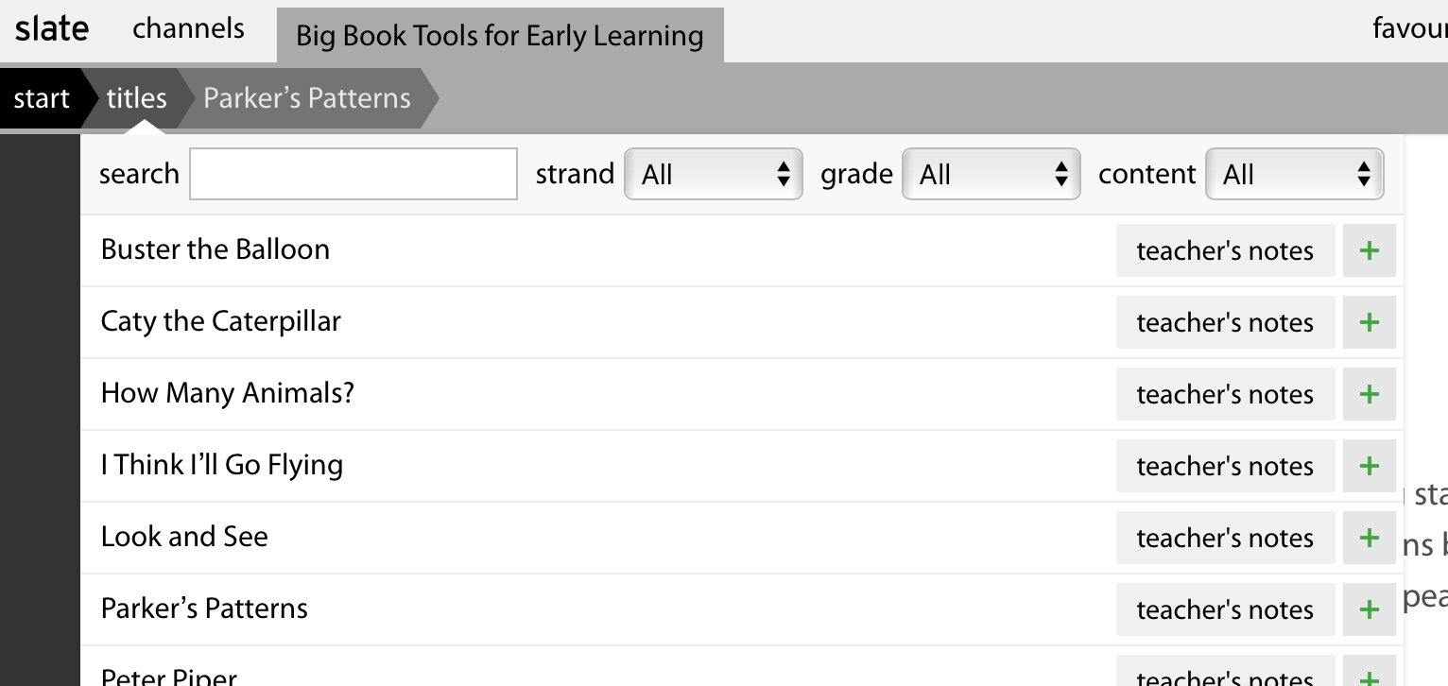1448x686 pixels.
Task: Switch to the Big Book Tools for Early Learning tab
Action: pos(500,35)
